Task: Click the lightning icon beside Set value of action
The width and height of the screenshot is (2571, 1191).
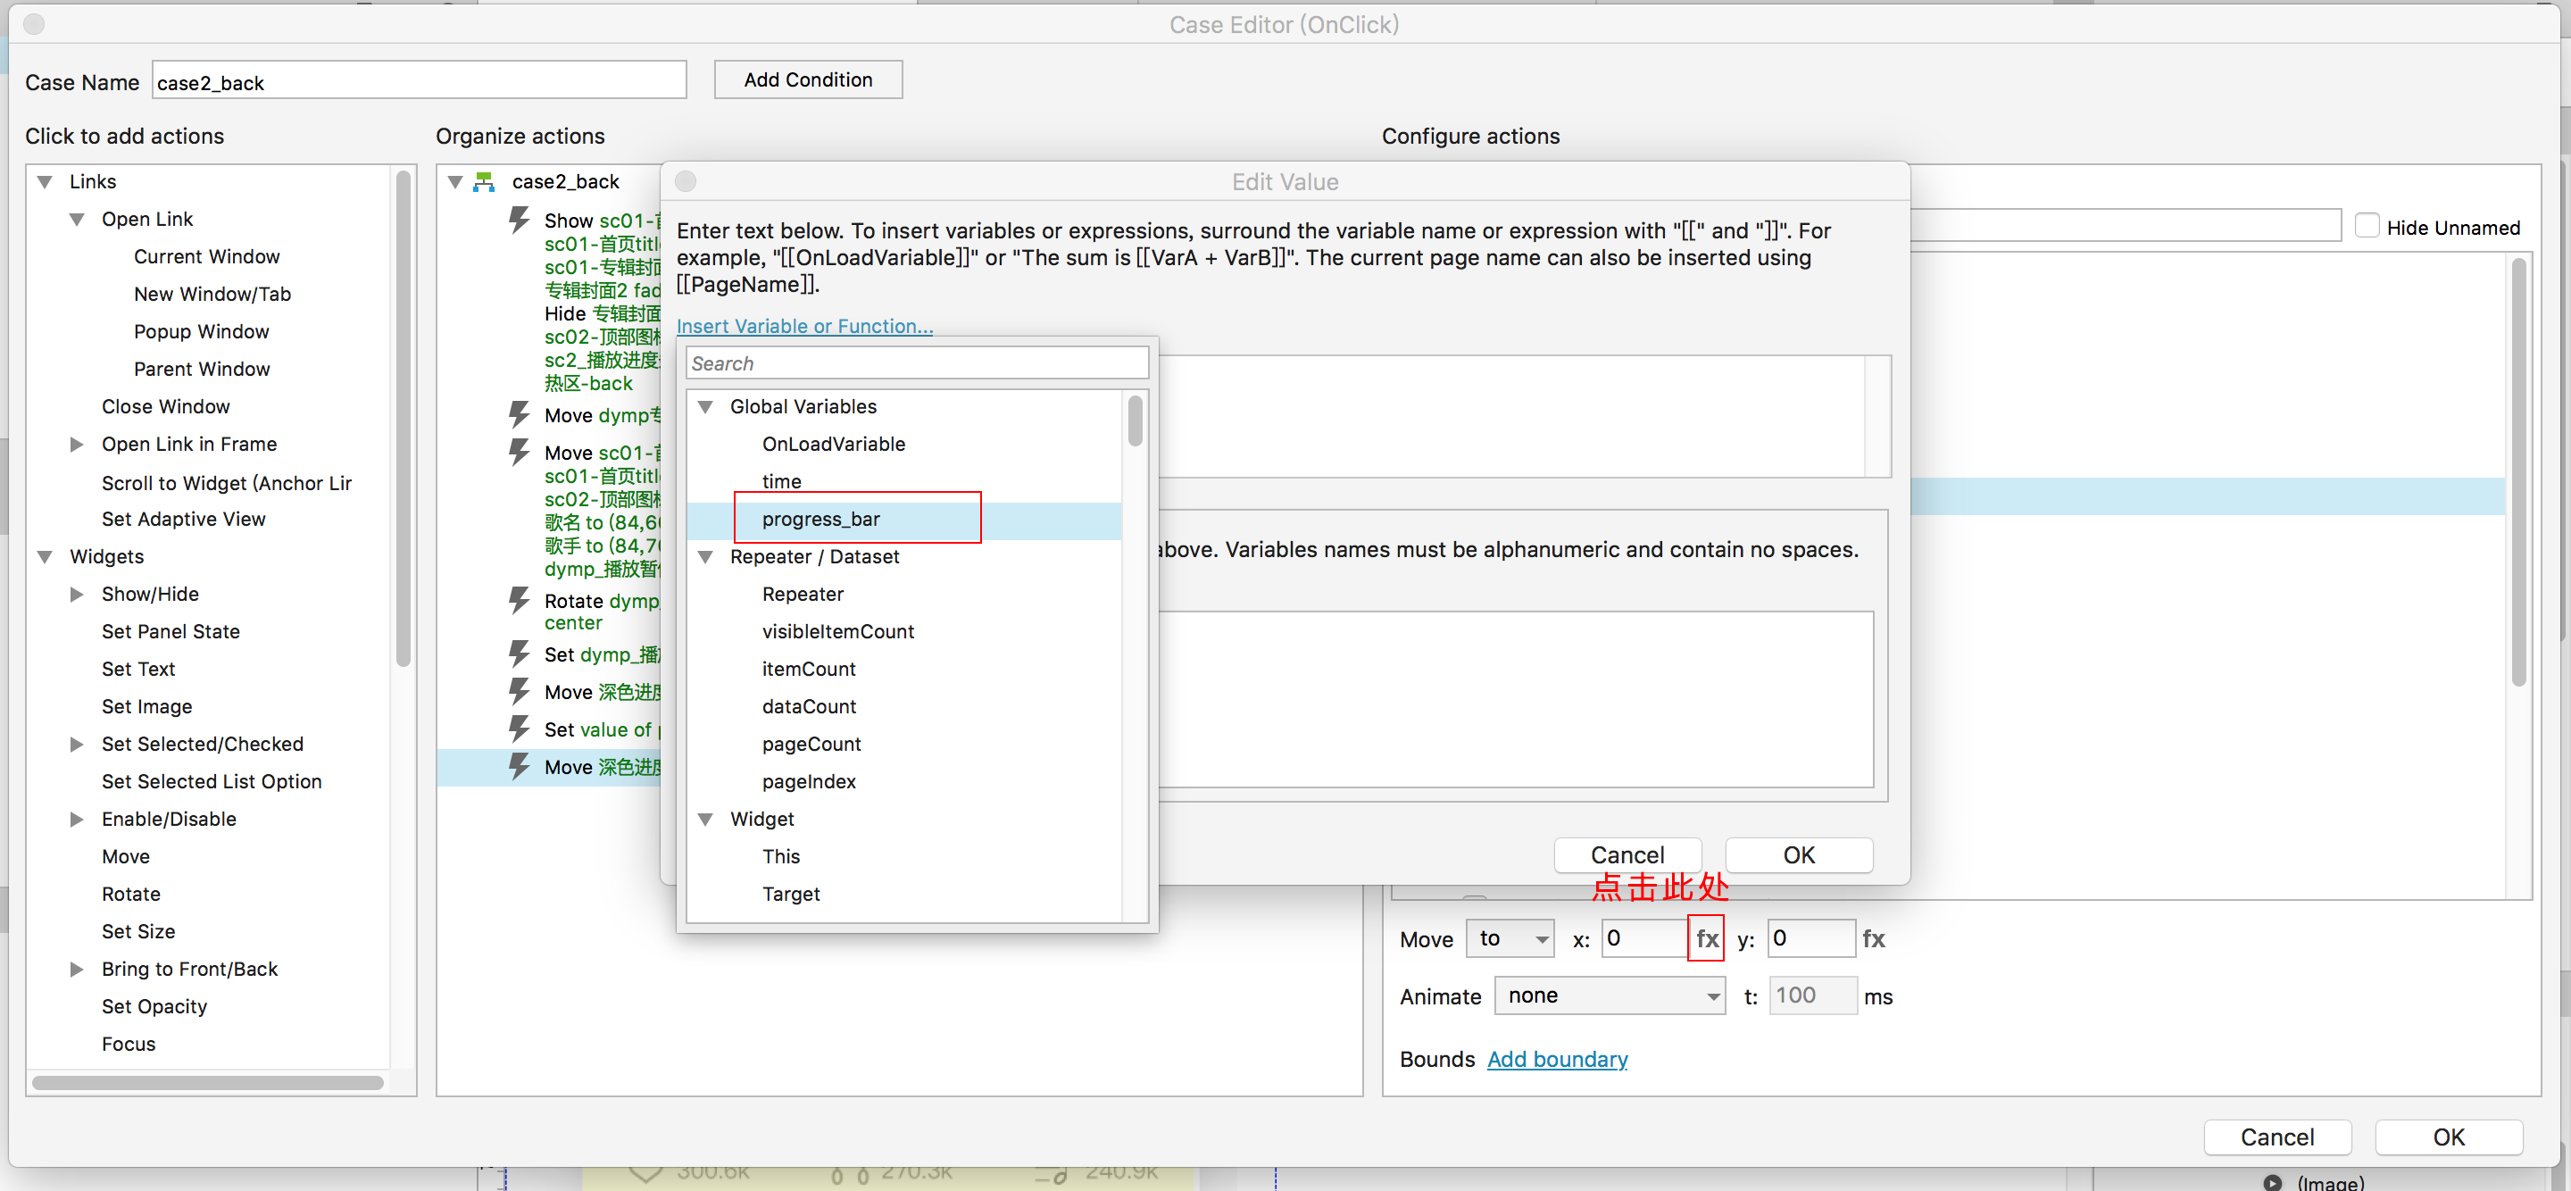Action: 519,729
